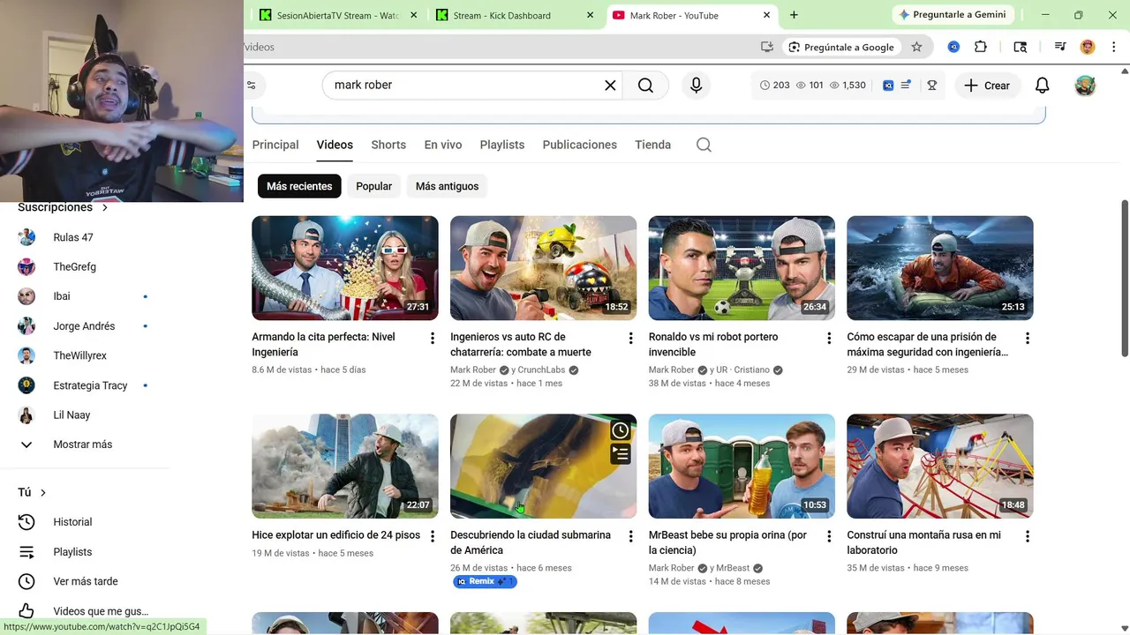
Task: Open options for Ronaldo vs mi robot video
Action: (x=828, y=338)
